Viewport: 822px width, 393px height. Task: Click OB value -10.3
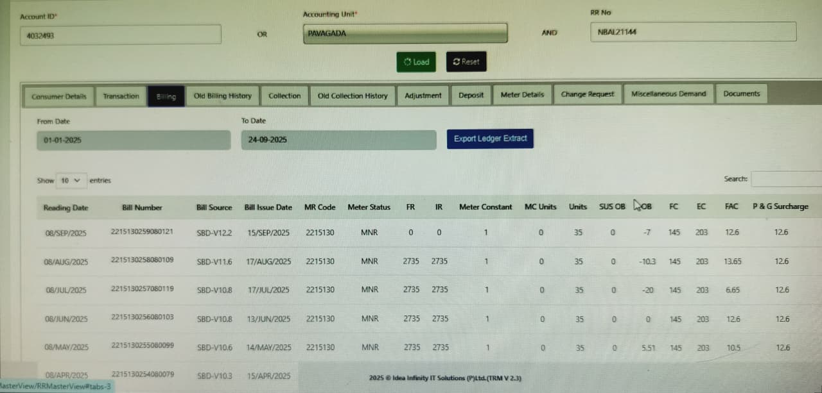point(647,261)
